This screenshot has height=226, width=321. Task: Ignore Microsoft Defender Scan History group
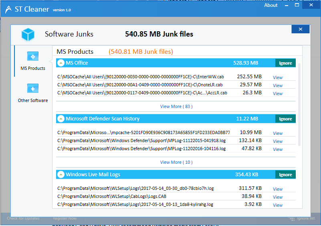click(x=285, y=119)
